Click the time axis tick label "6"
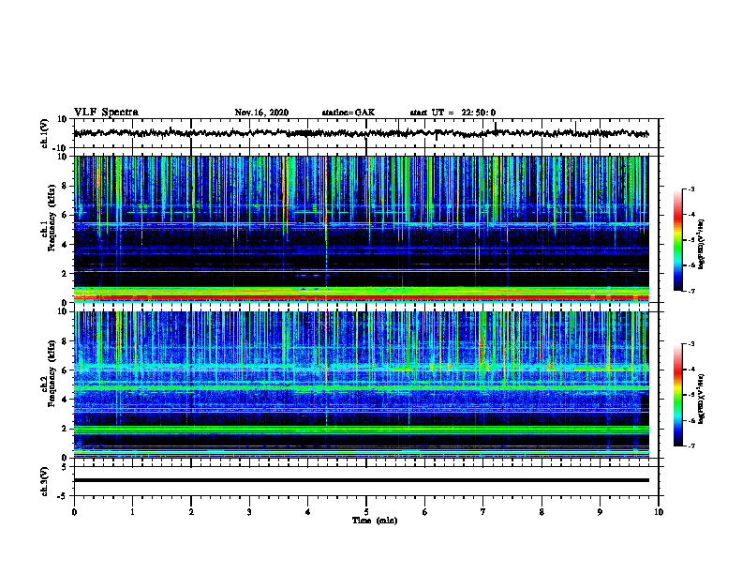Screen dimensions: 742x574 pos(424,512)
